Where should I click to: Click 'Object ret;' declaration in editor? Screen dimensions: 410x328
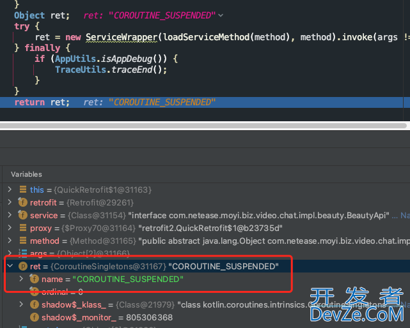point(42,15)
